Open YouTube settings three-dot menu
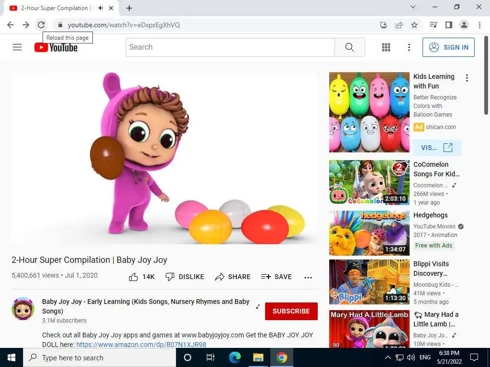The image size is (490, 367). coord(409,47)
